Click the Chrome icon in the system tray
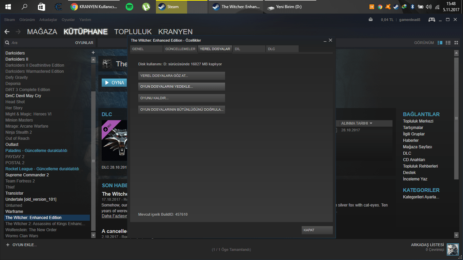 [380, 7]
